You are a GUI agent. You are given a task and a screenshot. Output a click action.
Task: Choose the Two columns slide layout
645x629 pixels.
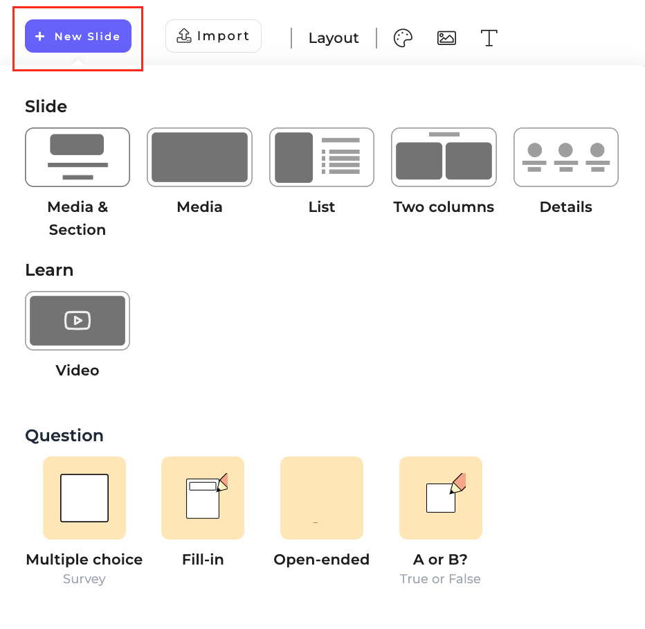(444, 157)
